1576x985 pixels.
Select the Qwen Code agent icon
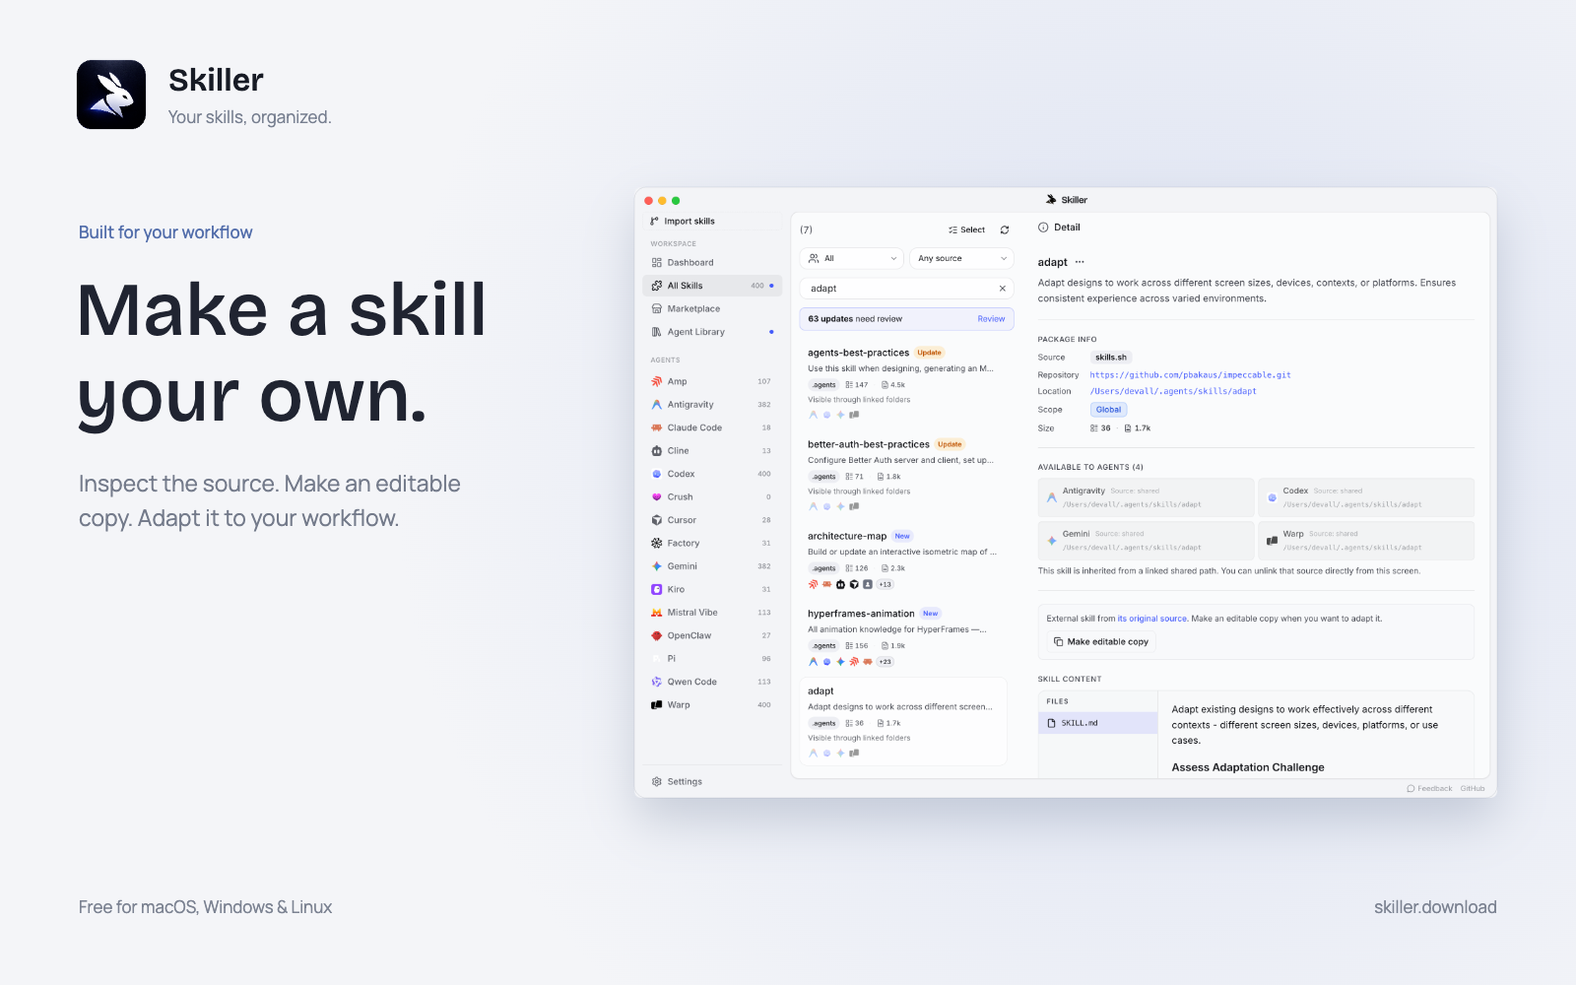657,682
